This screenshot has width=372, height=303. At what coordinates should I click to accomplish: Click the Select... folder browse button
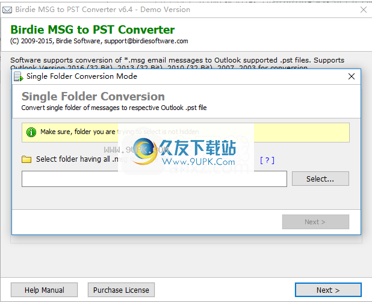(x=320, y=179)
